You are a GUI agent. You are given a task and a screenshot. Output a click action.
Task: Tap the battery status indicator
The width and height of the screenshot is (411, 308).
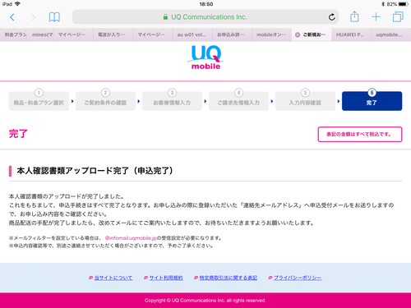(404, 4)
